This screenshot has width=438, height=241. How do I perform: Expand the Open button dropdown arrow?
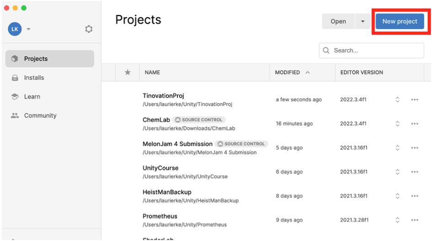[x=363, y=21]
